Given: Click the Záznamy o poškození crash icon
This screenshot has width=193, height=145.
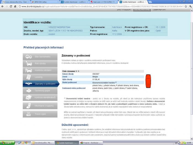Looking at the screenshot, I should click(28, 84).
